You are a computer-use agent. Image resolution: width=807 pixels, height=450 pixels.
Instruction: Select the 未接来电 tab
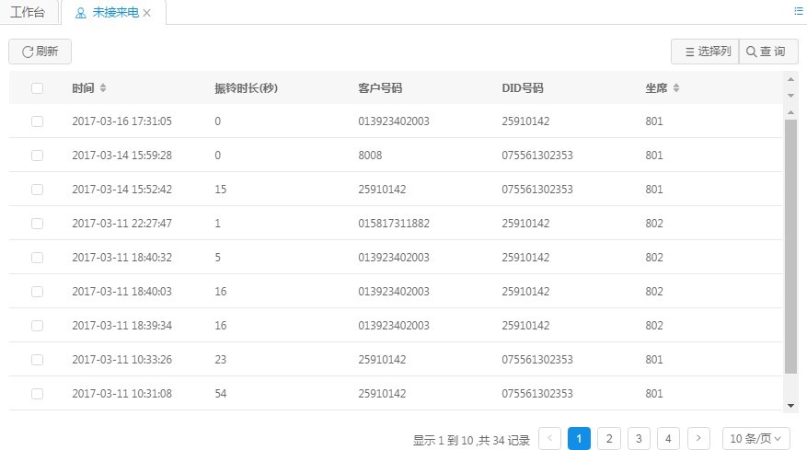pyautogui.click(x=114, y=13)
